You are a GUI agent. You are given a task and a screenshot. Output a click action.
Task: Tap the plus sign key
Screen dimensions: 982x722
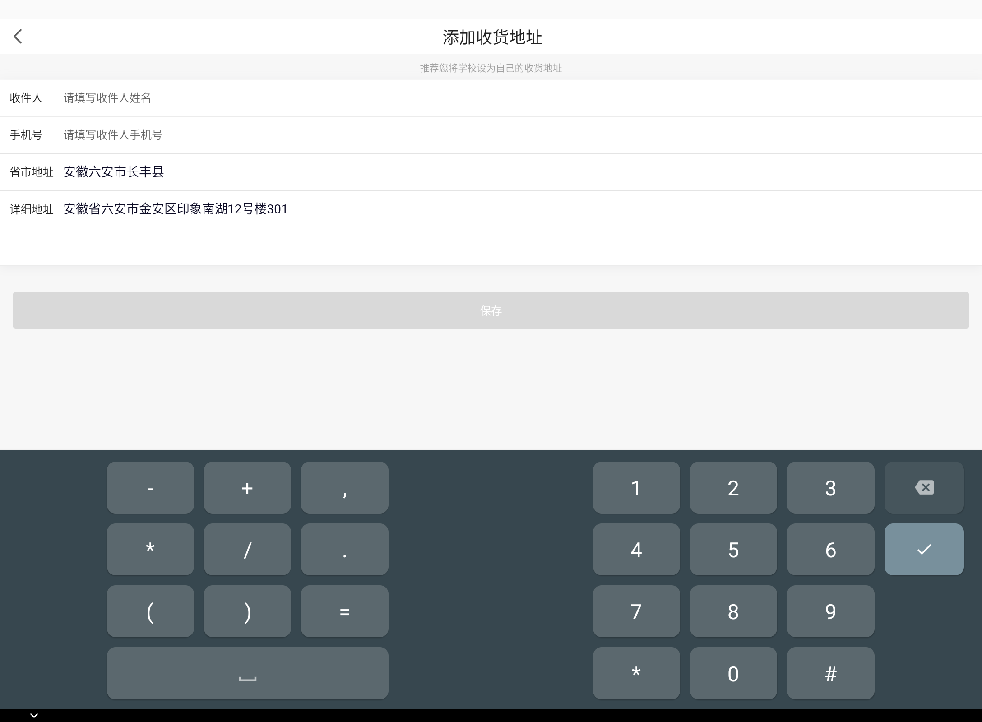click(x=247, y=487)
